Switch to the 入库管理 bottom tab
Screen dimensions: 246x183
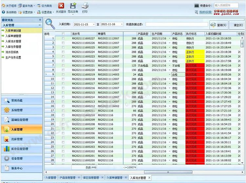tap(51, 178)
